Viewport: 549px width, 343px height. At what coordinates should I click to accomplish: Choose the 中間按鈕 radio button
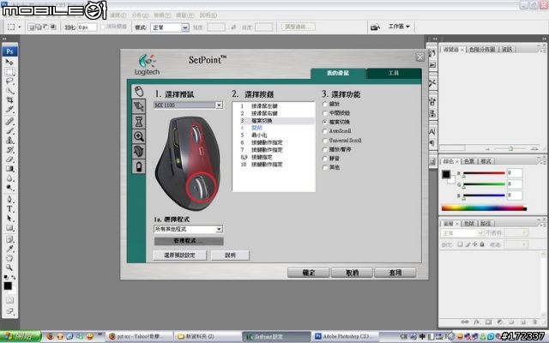(x=325, y=113)
